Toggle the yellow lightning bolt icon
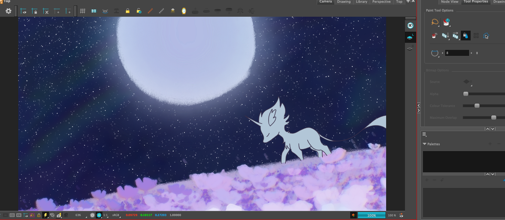This screenshot has height=220, width=505. click(46, 215)
